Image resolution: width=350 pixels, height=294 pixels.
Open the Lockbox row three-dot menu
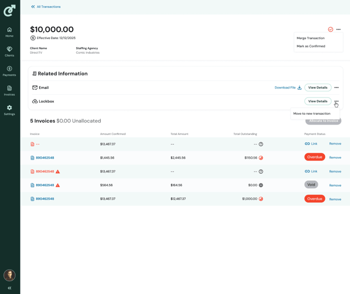tap(336, 101)
